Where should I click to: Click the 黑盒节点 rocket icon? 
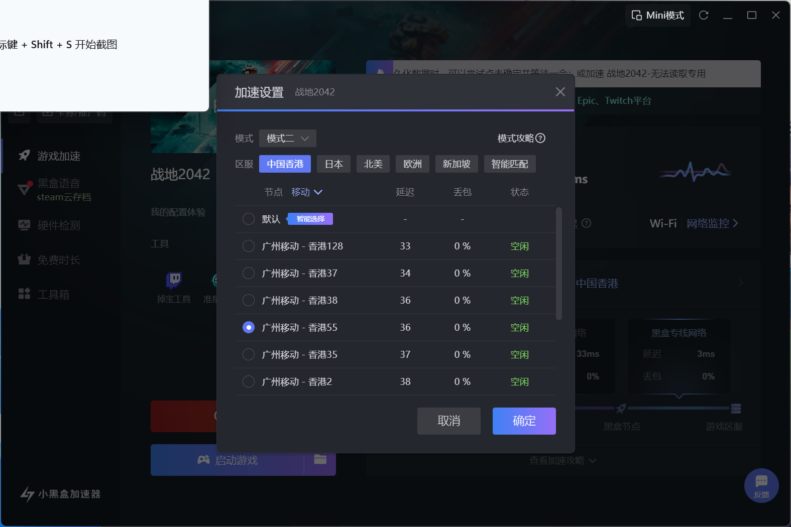(621, 409)
